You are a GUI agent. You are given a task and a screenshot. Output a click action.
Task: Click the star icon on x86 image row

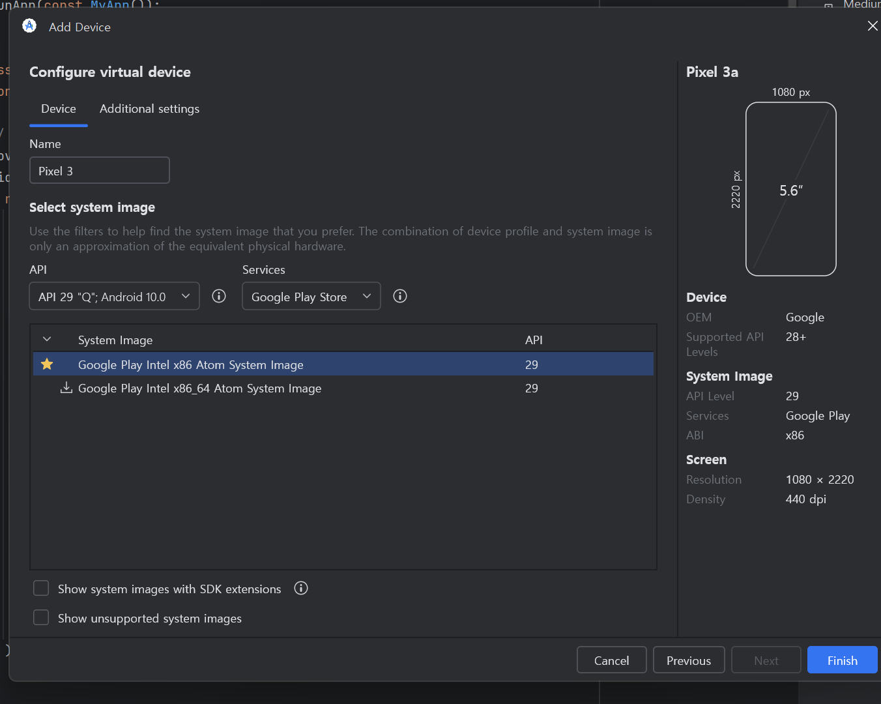click(47, 364)
